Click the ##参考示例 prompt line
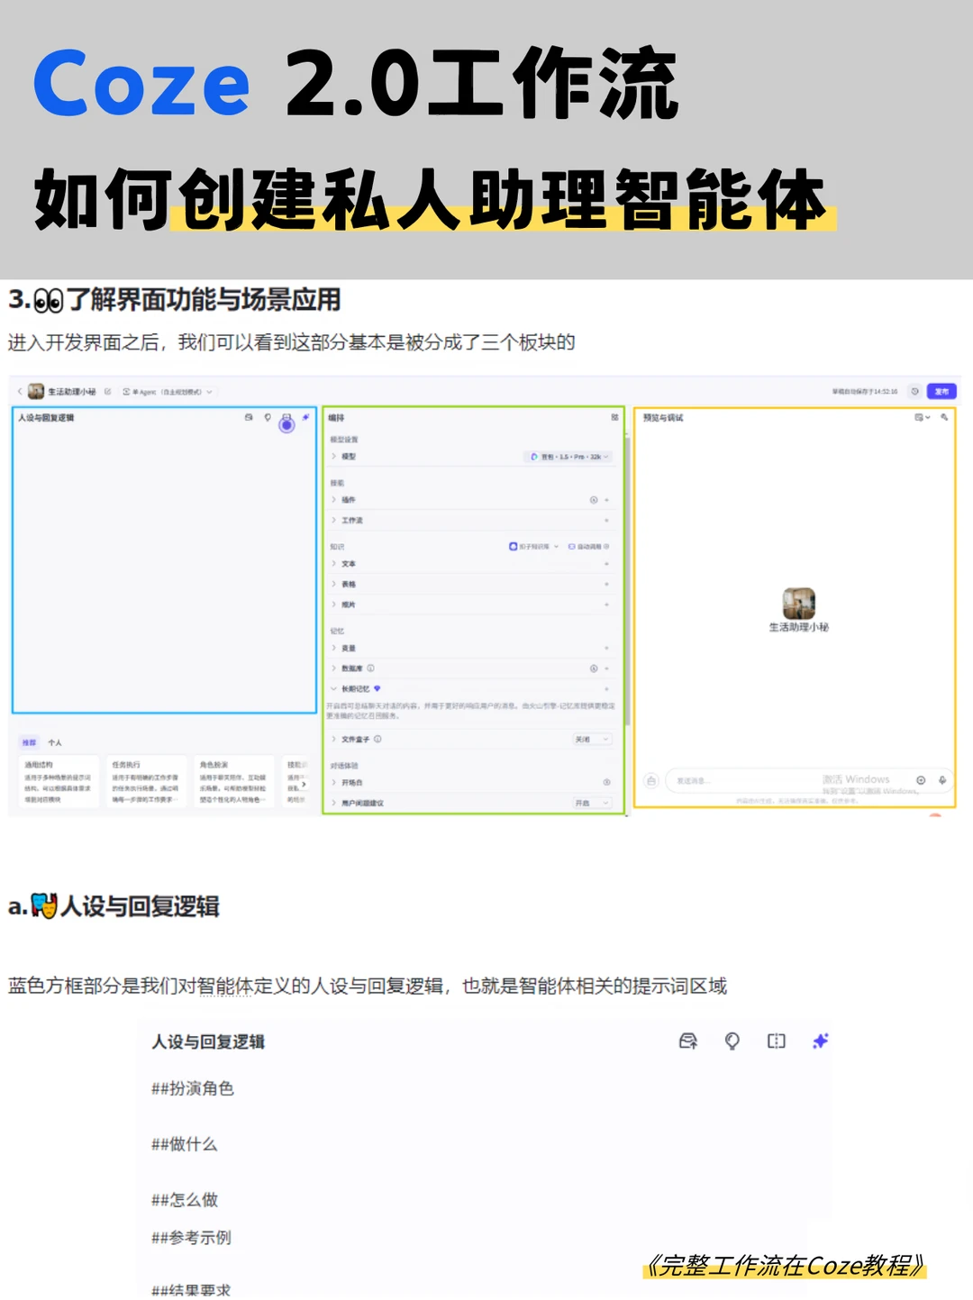This screenshot has width=973, height=1300. tap(191, 1238)
